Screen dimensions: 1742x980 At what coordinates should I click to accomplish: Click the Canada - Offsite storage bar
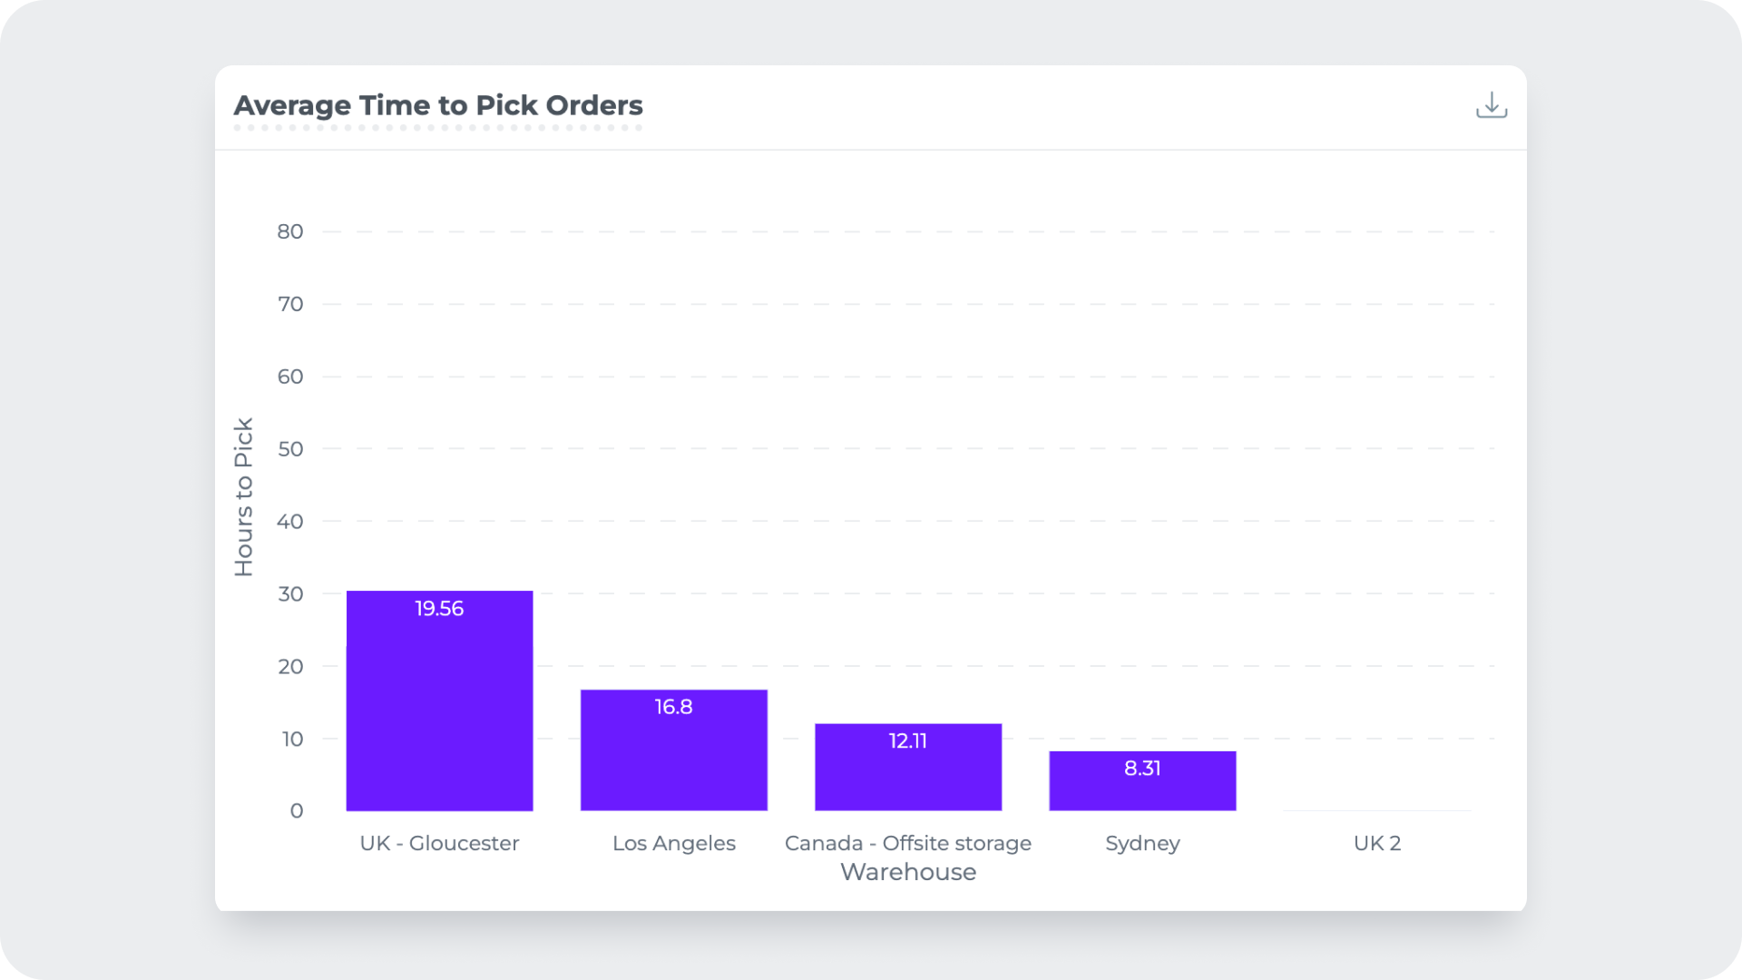tap(907, 767)
